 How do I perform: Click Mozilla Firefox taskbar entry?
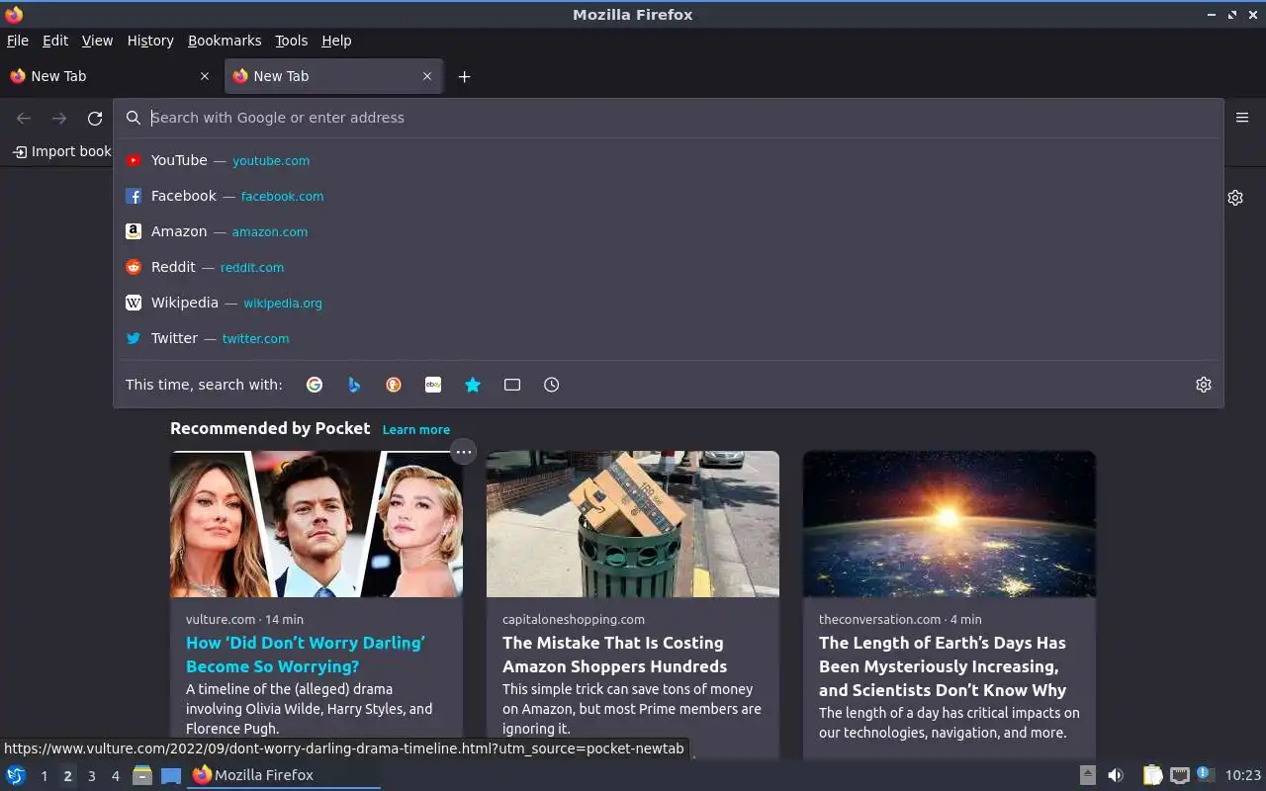point(284,775)
